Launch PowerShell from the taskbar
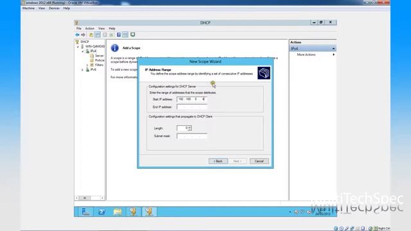411x231 pixels. [x=101, y=212]
